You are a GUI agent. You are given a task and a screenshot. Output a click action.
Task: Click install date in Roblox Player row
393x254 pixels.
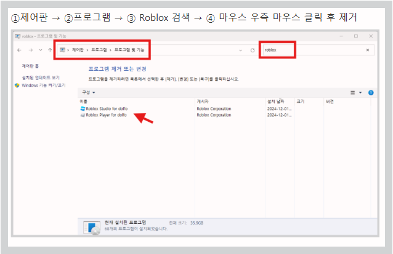(x=279, y=115)
